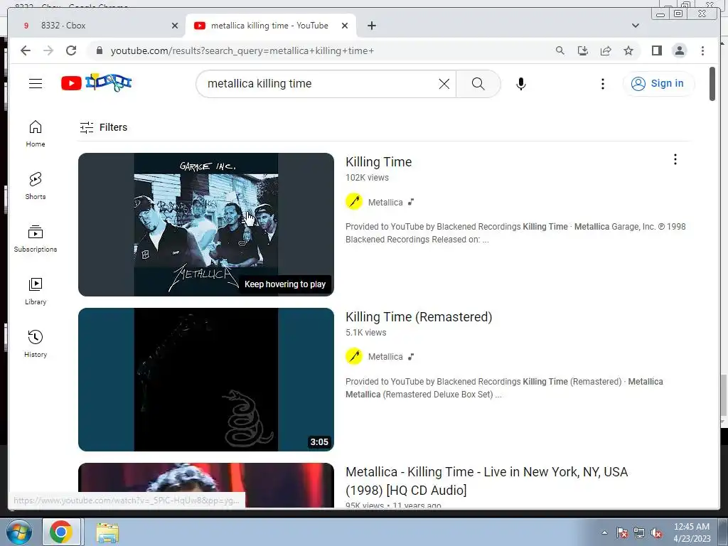The image size is (728, 546).
Task: Go to Home in the sidebar
Action: point(36,134)
